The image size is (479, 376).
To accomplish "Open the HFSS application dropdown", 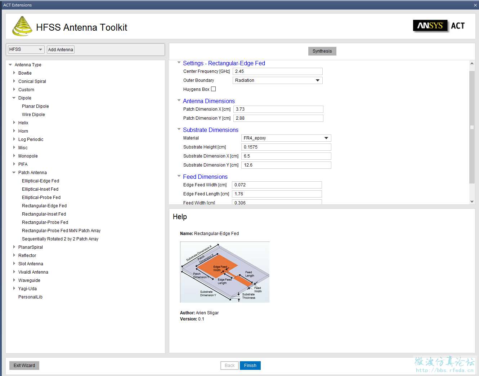I will click(x=26, y=49).
